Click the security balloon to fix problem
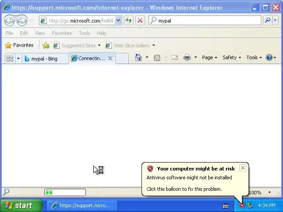The image size is (283, 212). (x=195, y=179)
